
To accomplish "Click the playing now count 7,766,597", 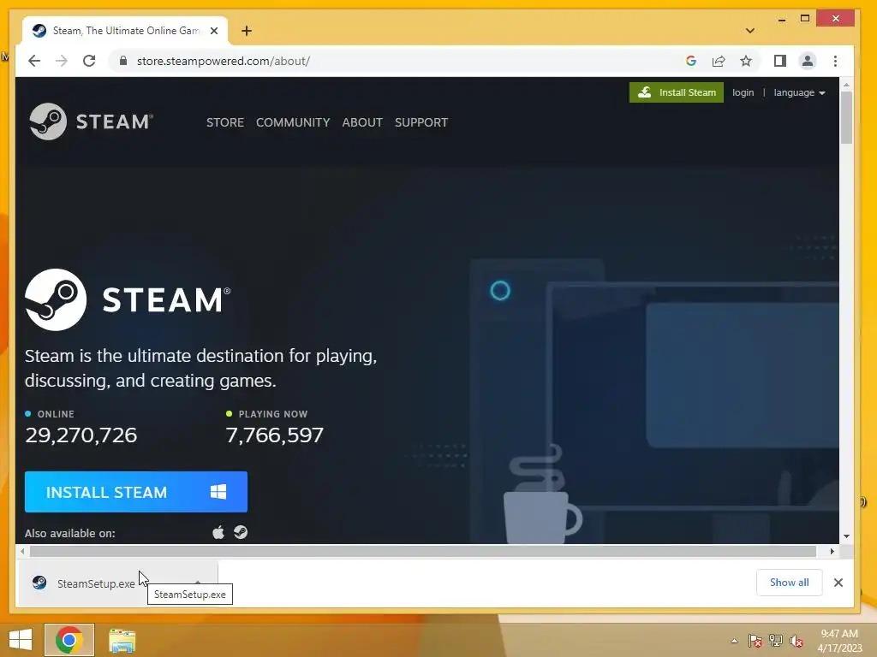I will [x=275, y=435].
